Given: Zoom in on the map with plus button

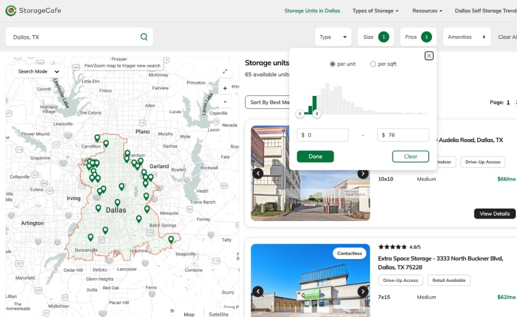Looking at the screenshot, I should (x=225, y=88).
